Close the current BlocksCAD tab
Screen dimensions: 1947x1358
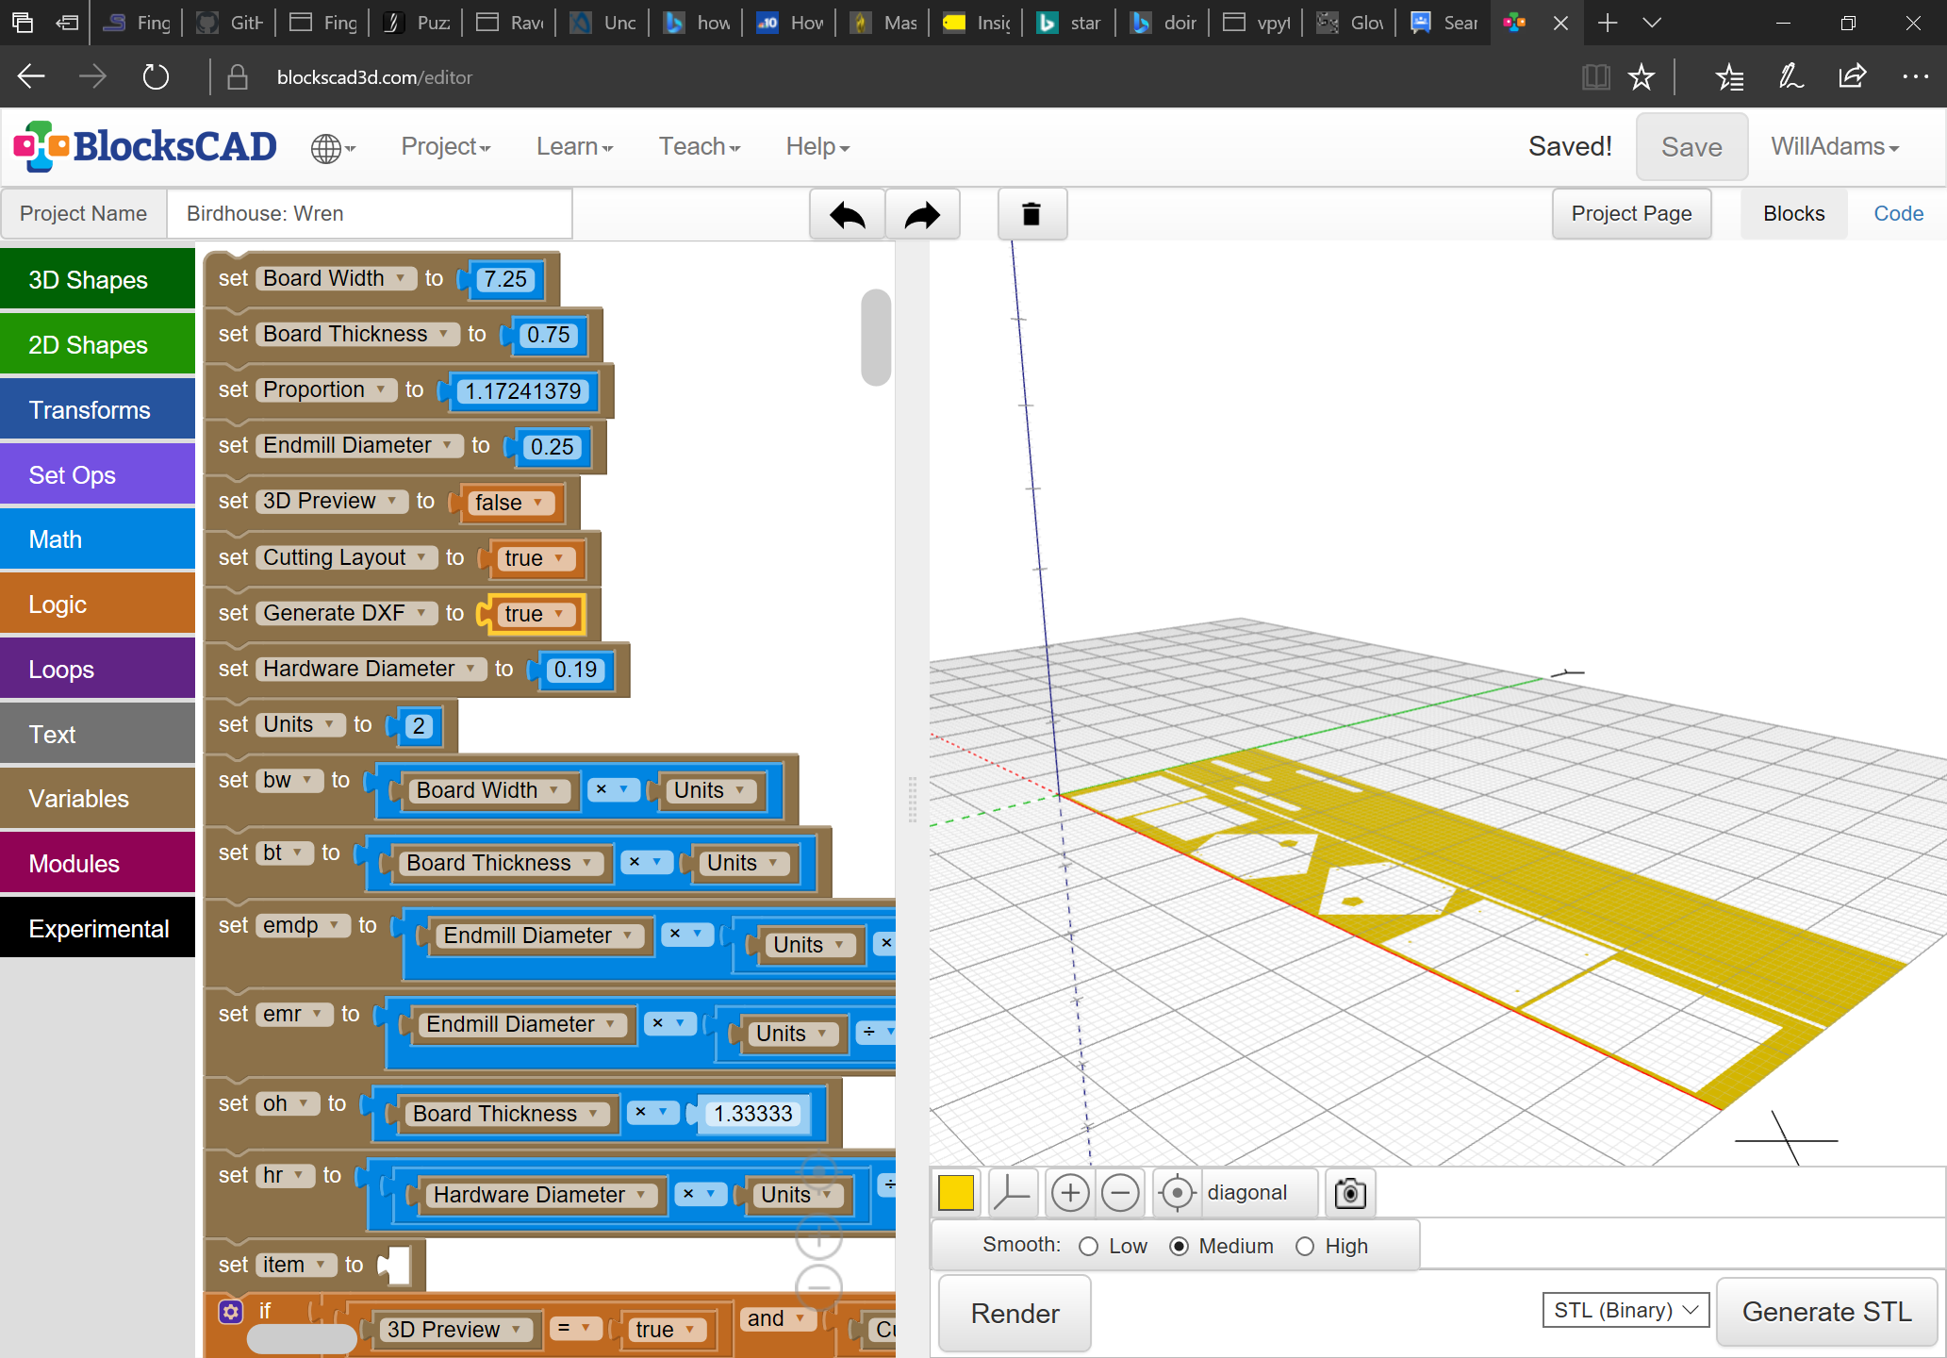pyautogui.click(x=1560, y=23)
